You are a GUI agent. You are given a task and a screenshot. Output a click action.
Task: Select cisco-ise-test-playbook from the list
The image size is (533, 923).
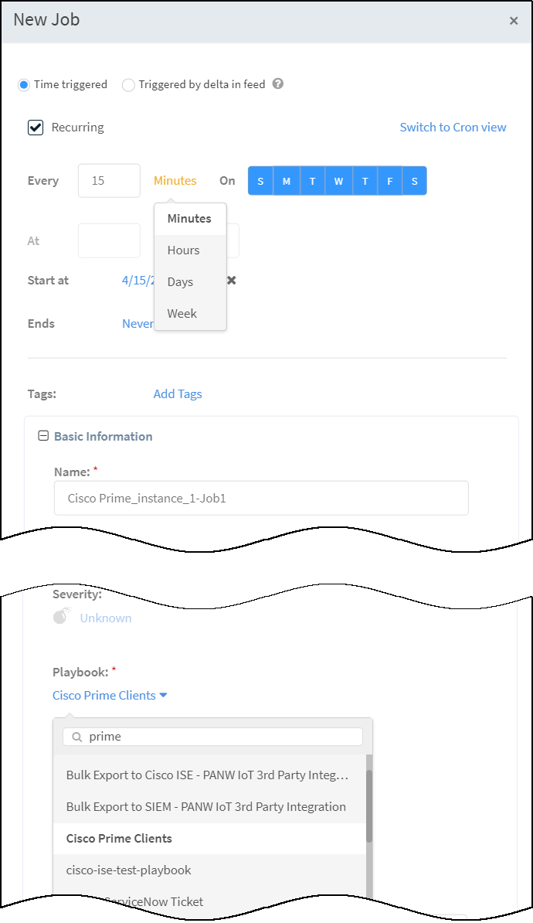point(128,870)
